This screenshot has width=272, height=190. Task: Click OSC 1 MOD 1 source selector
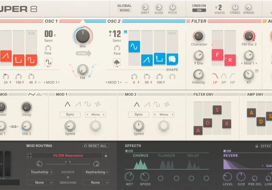52,82
